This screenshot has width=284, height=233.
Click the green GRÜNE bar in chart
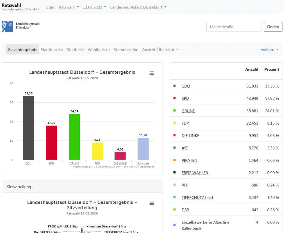pos(74,137)
